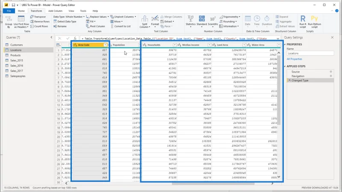Open the Extract dropdown

(167, 22)
